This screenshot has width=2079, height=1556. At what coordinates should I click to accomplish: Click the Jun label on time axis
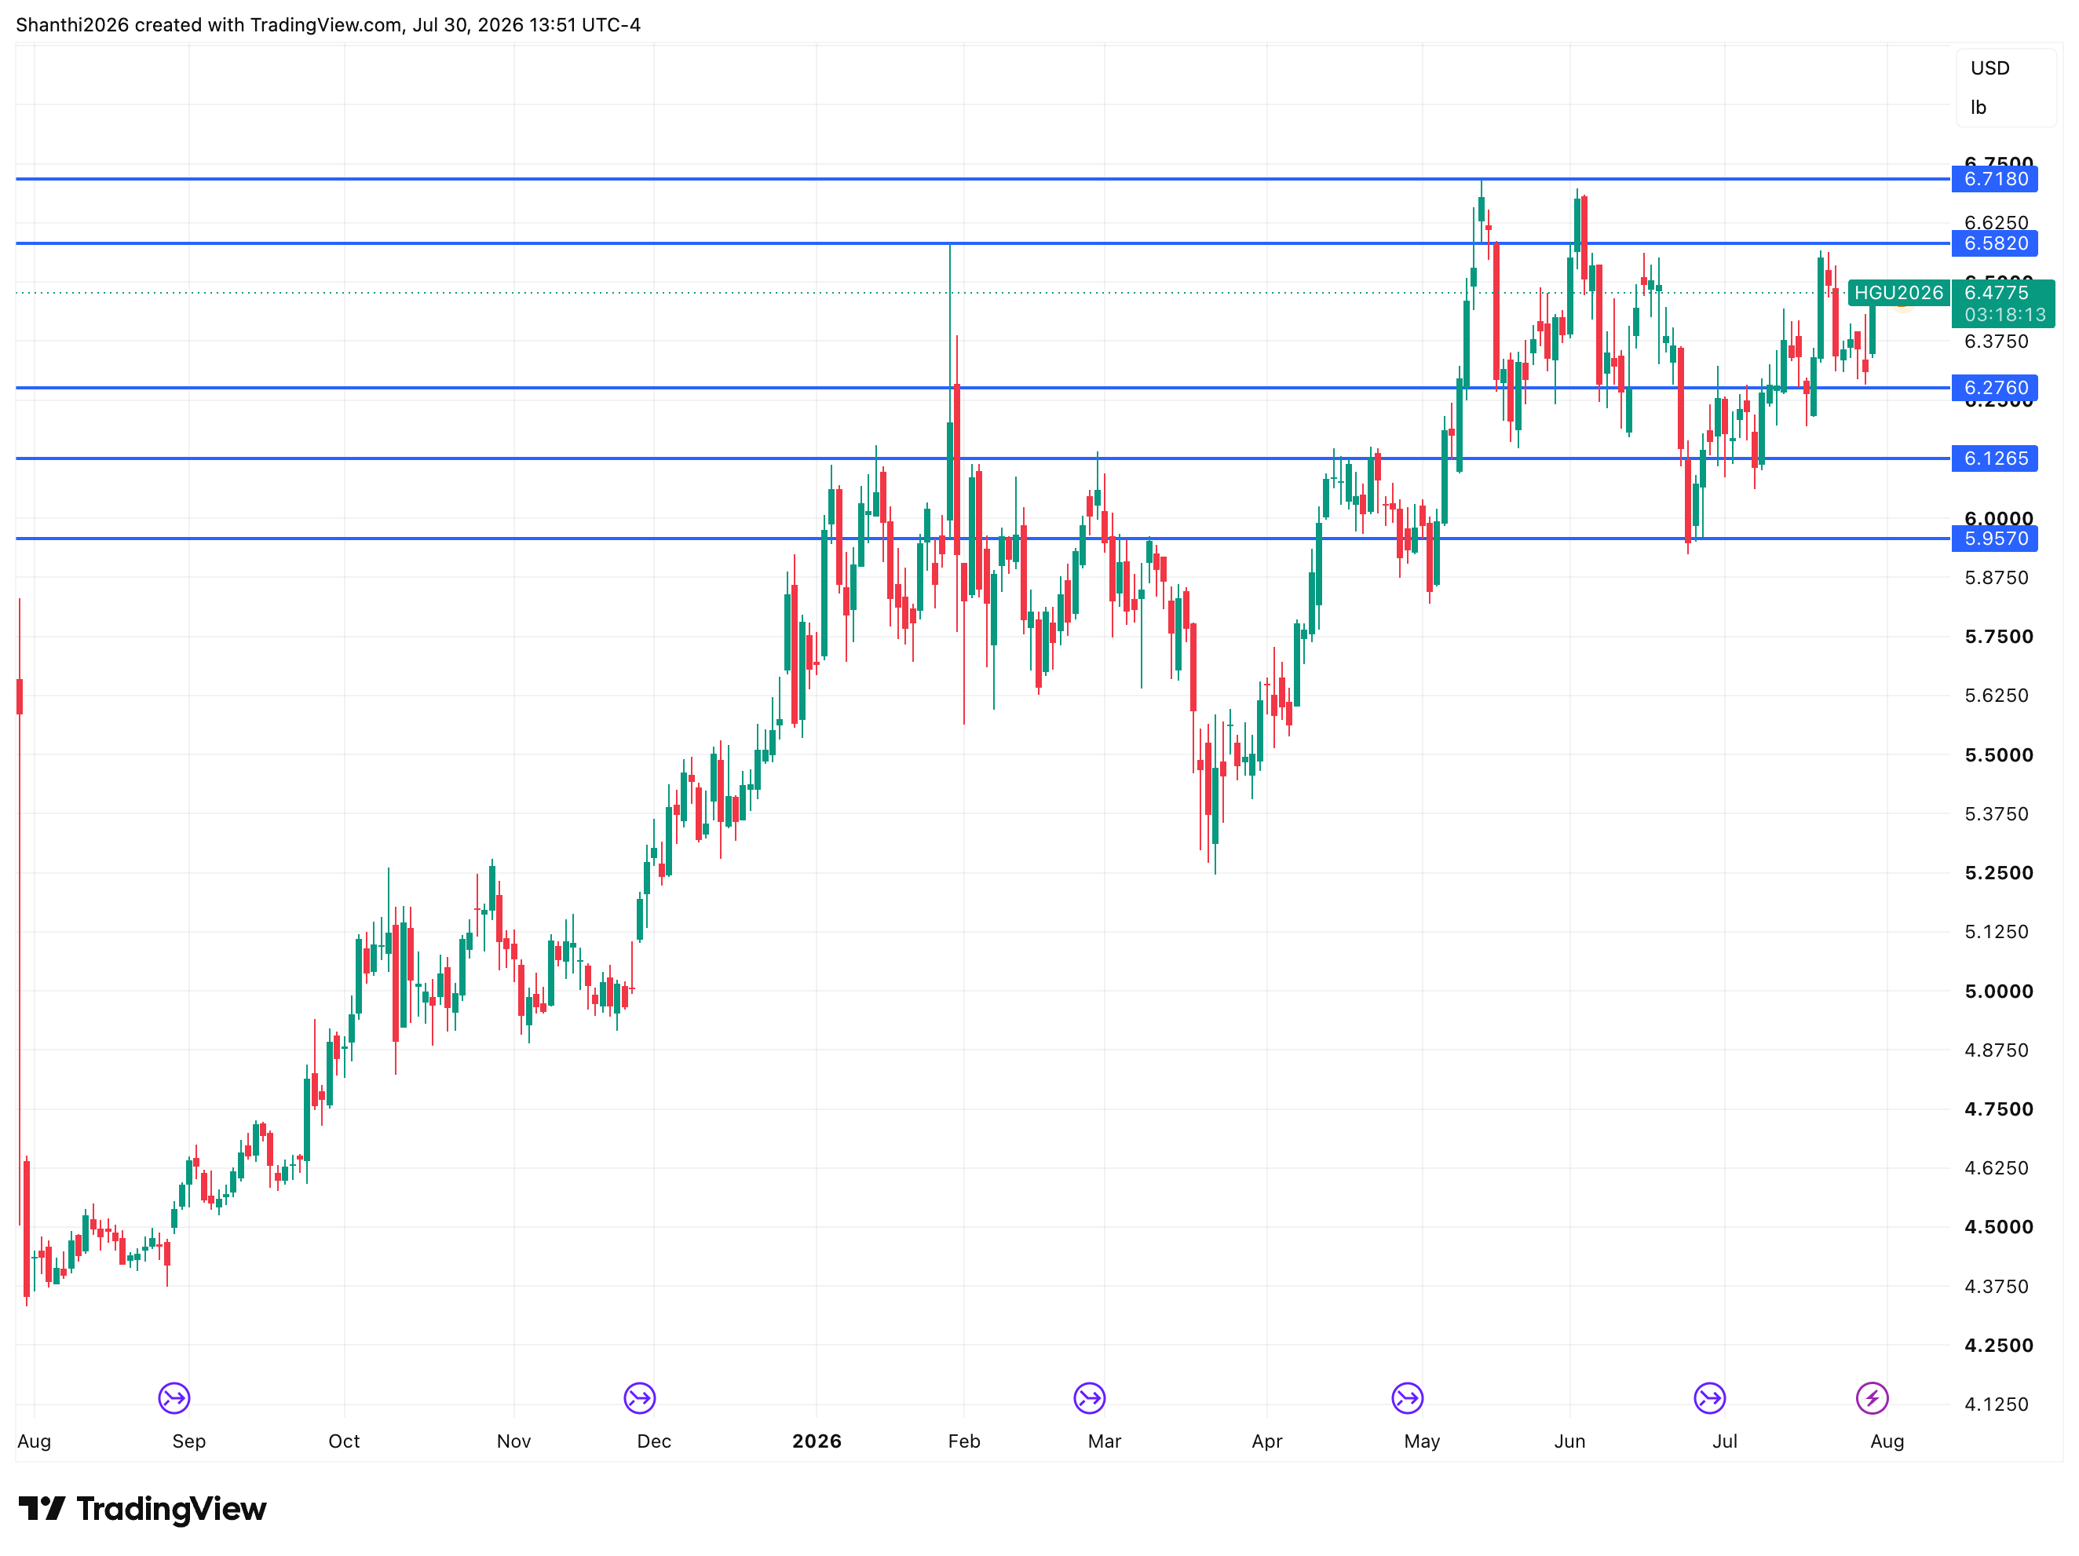pos(1569,1441)
